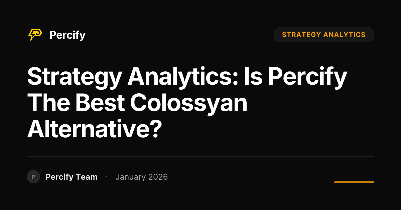Click the Percify brand name beside logo
This screenshot has height=210, width=401.
click(x=68, y=35)
